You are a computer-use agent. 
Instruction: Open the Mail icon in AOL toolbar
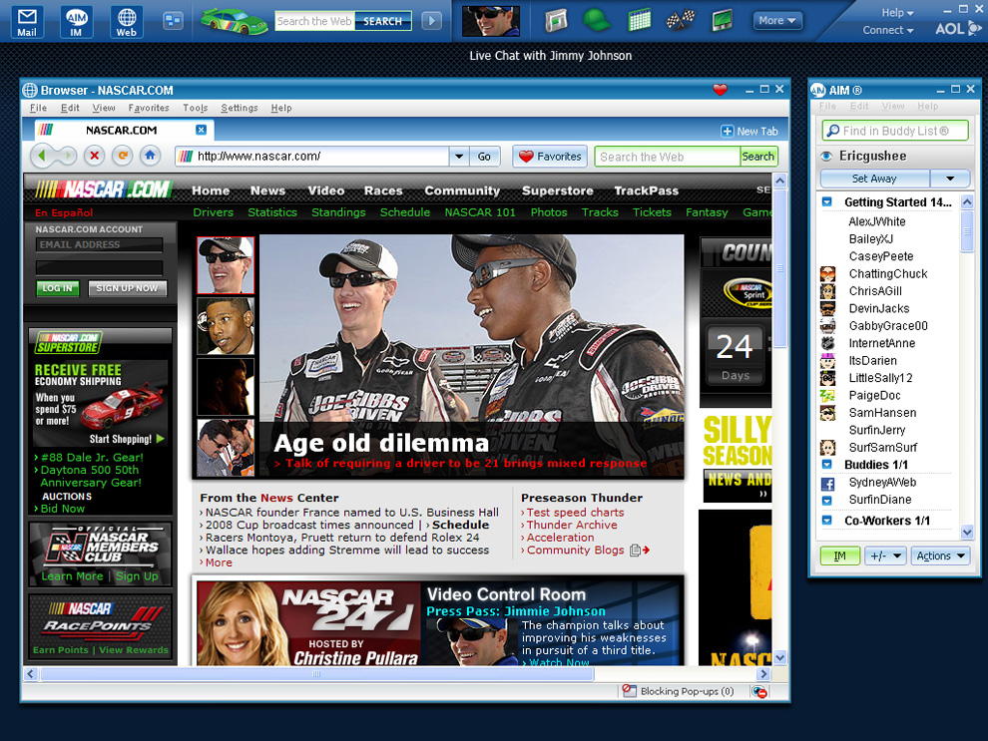pyautogui.click(x=28, y=21)
